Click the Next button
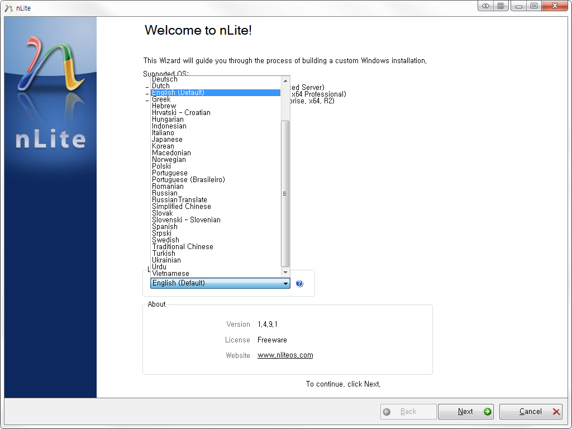This screenshot has width=572, height=429. [466, 412]
